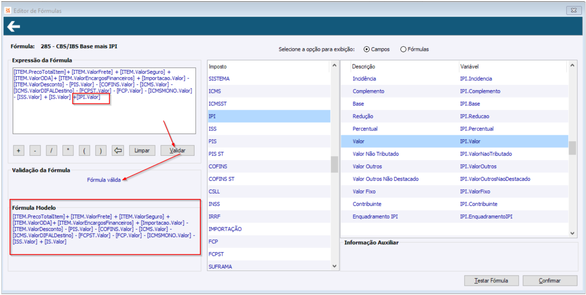Click the Variável column header
Screen dimensions: 586x295
pos(513,66)
